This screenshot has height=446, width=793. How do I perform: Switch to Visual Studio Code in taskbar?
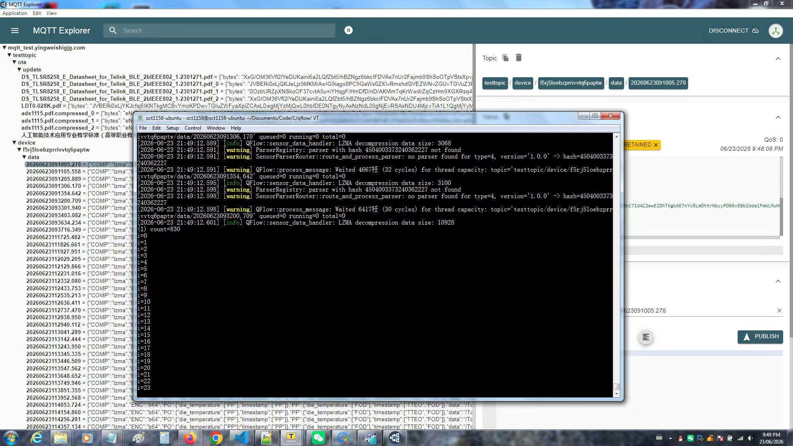pos(242,438)
